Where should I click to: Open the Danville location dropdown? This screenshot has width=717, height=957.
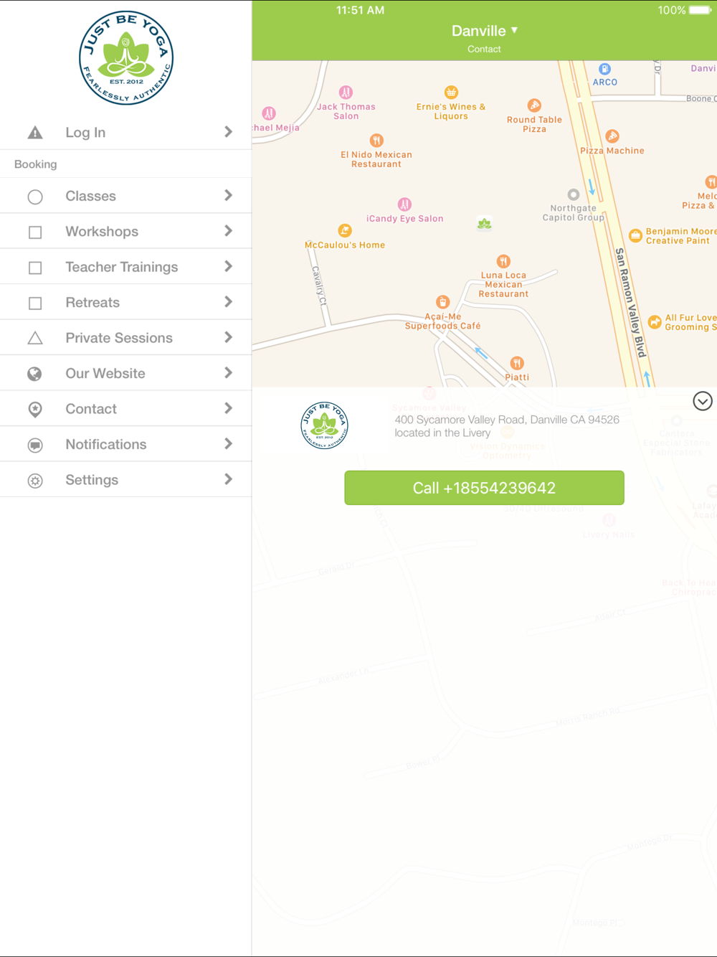coord(485,31)
